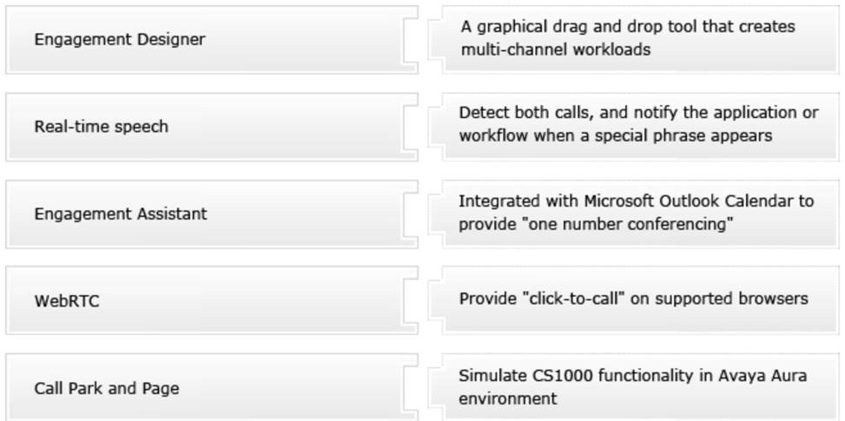Click the 'WebRTC' label text
Screen dimensions: 845x421
click(x=67, y=301)
